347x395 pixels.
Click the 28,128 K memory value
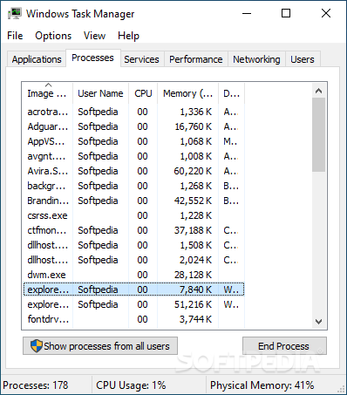(x=193, y=275)
